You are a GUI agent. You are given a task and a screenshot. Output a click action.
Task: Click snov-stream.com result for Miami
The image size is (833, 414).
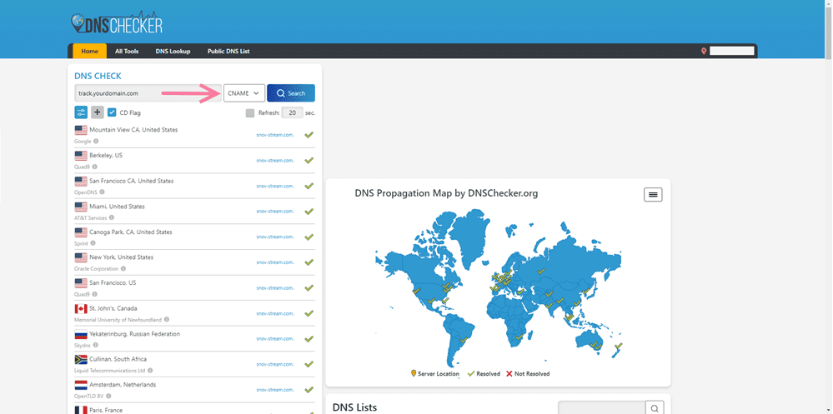coord(274,212)
